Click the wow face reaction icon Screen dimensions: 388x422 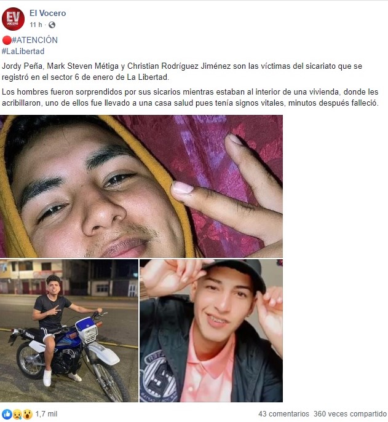[x=28, y=414]
